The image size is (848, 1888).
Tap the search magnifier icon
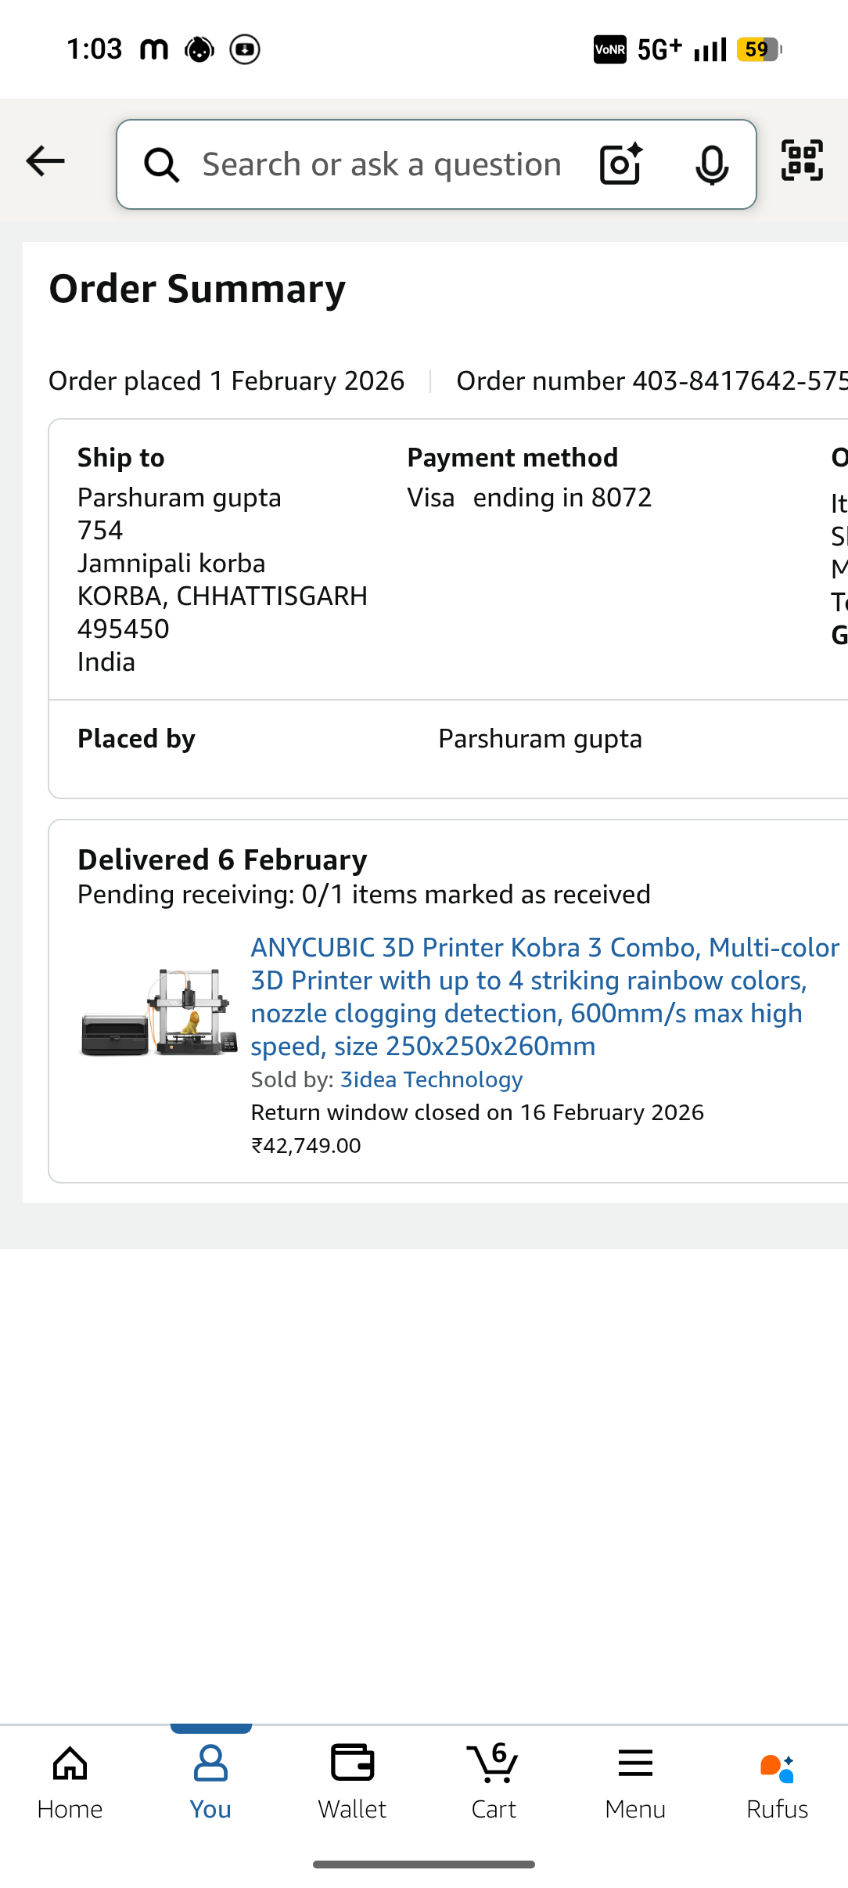point(162,165)
